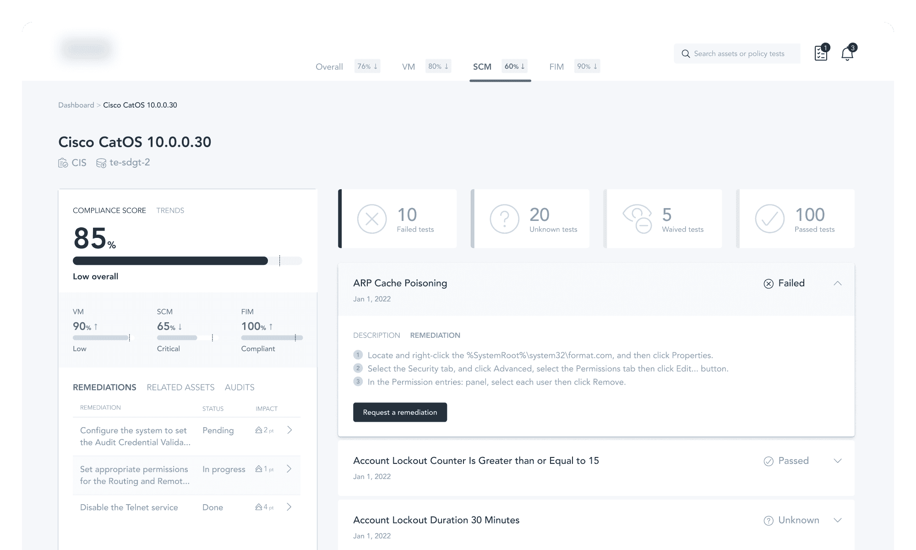The image size is (916, 550).
Task: Click the Failed tests X icon
Action: (x=372, y=219)
